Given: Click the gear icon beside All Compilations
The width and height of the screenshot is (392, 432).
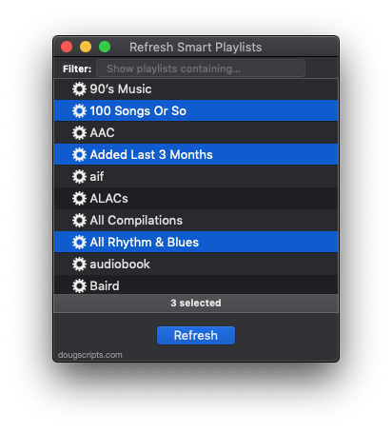Looking at the screenshot, I should point(79,221).
